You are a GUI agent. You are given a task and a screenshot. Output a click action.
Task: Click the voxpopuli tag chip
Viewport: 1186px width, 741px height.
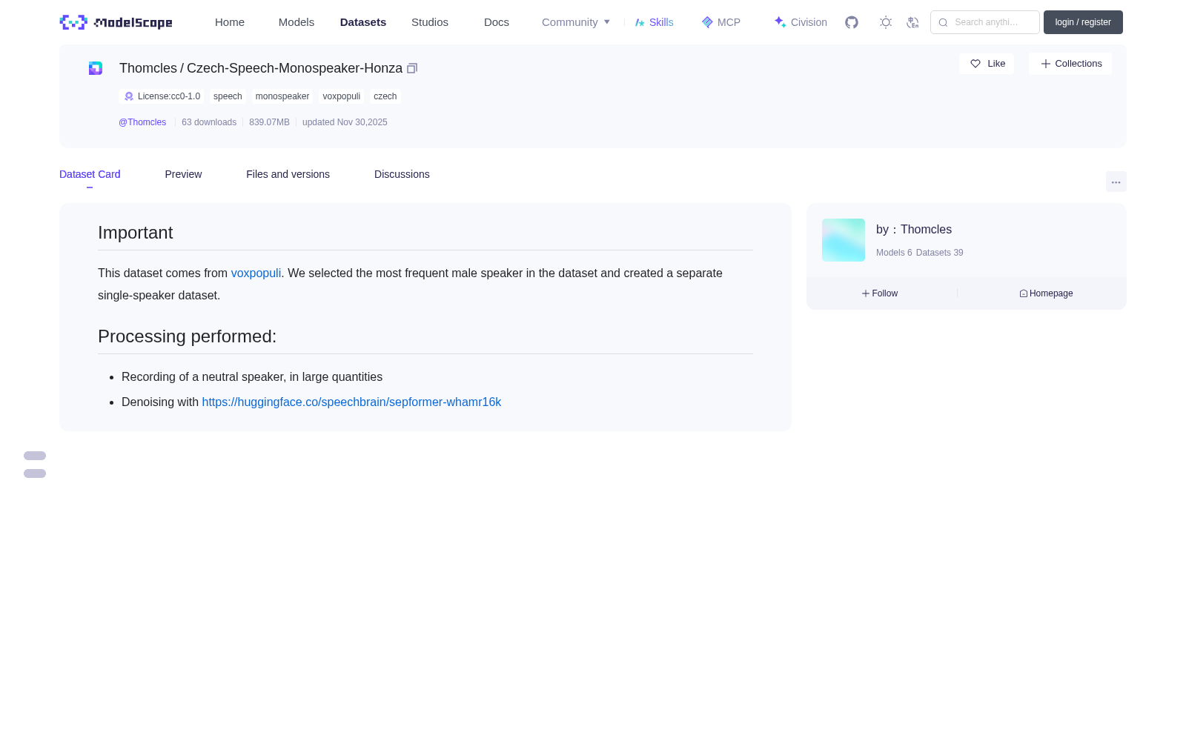[342, 96]
